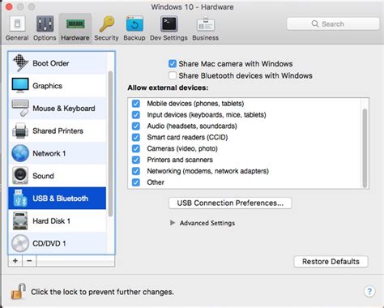Add a device with plus button
Screen dimensions: 384x308
pyautogui.click(x=15, y=261)
